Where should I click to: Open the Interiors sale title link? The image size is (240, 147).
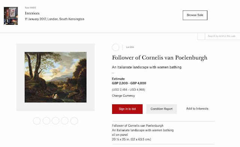pos(32,13)
